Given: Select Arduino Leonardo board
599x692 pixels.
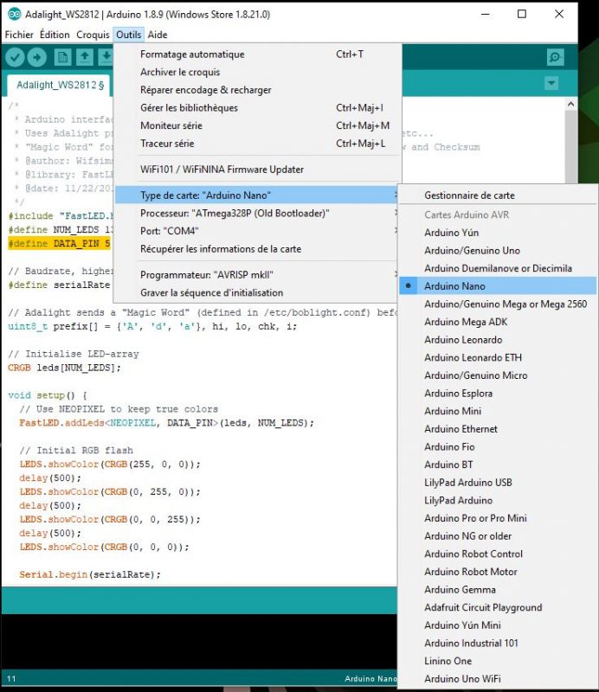Looking at the screenshot, I should click(498, 340).
